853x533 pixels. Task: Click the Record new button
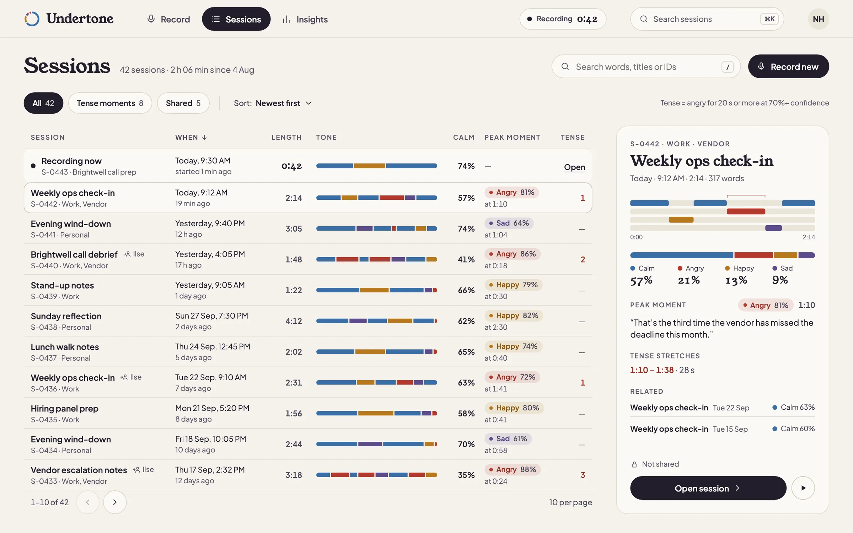click(788, 66)
